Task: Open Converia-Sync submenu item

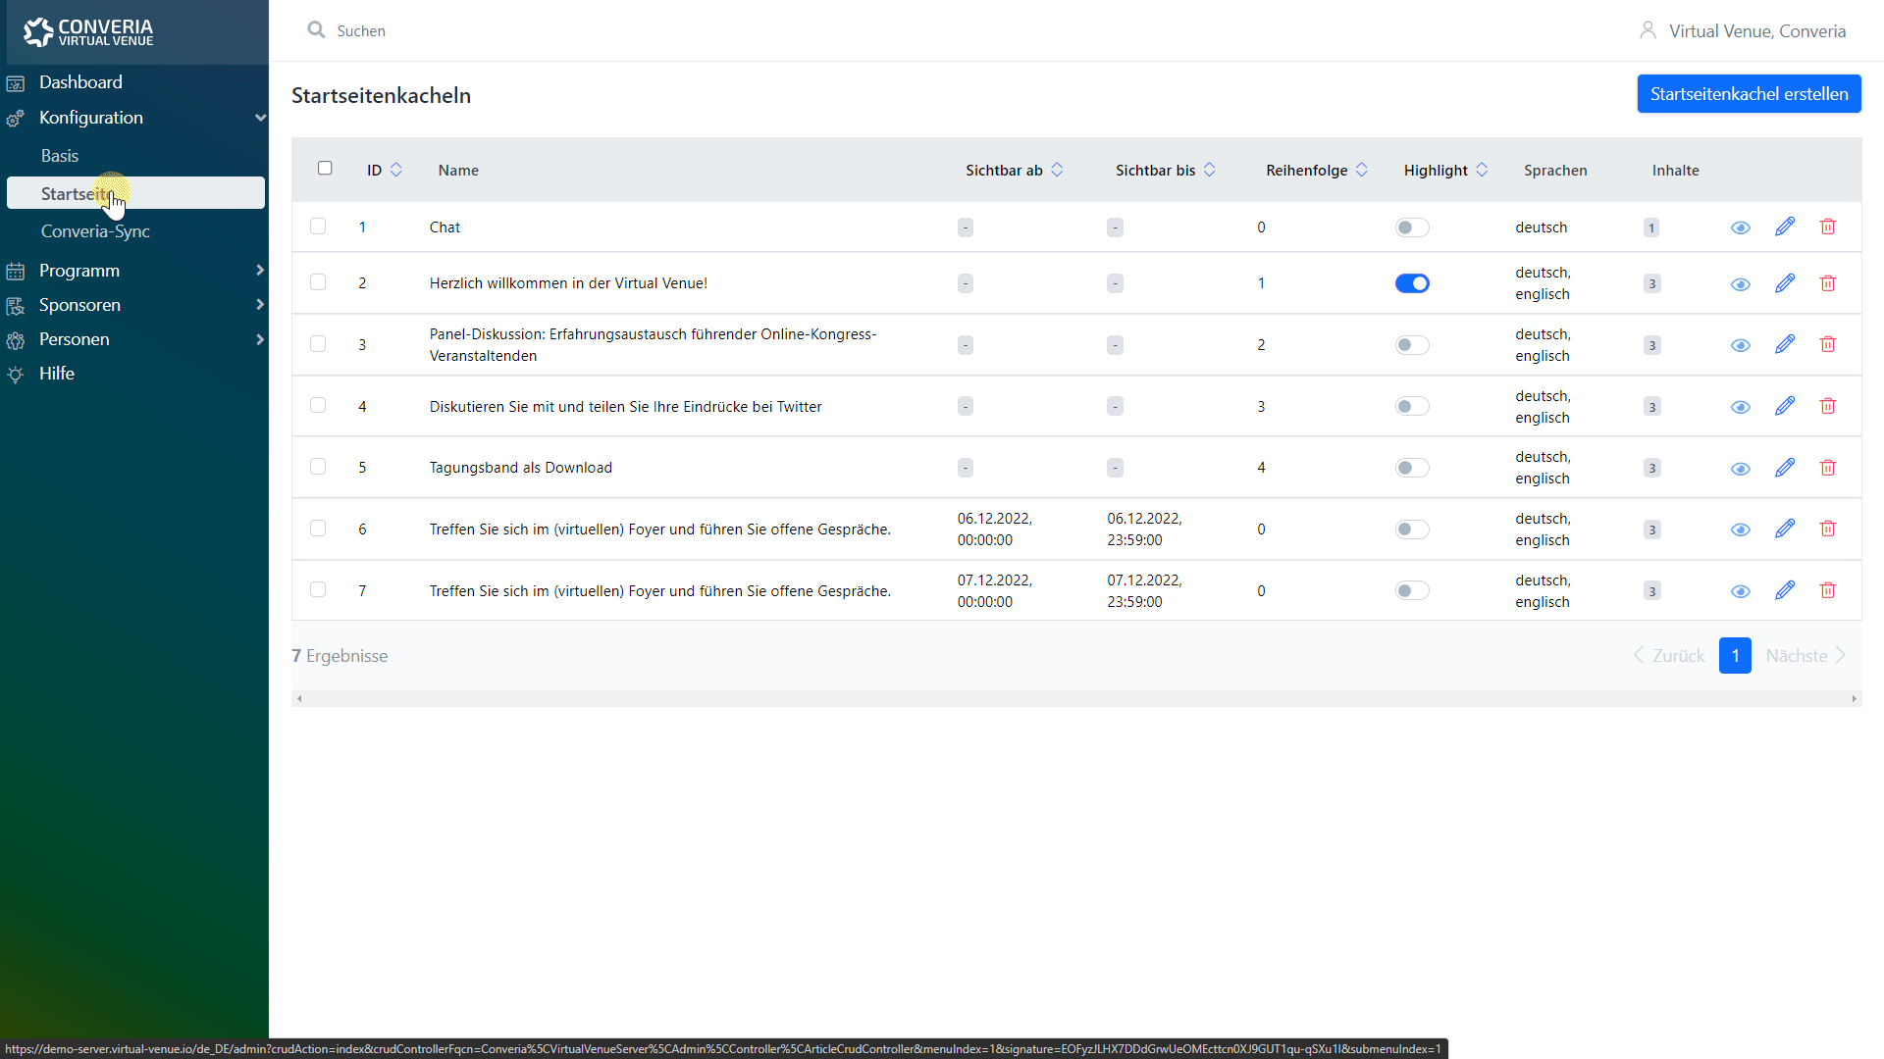Action: (95, 231)
